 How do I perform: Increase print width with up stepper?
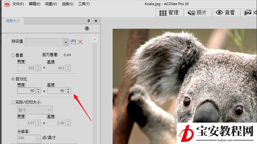pyautogui.click(x=39, y=122)
